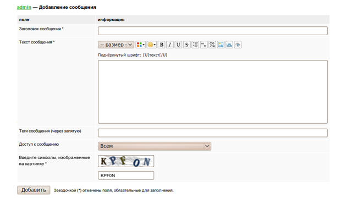Click the 'информация' column header
Screen dimensions: 352x198
tap(111, 20)
